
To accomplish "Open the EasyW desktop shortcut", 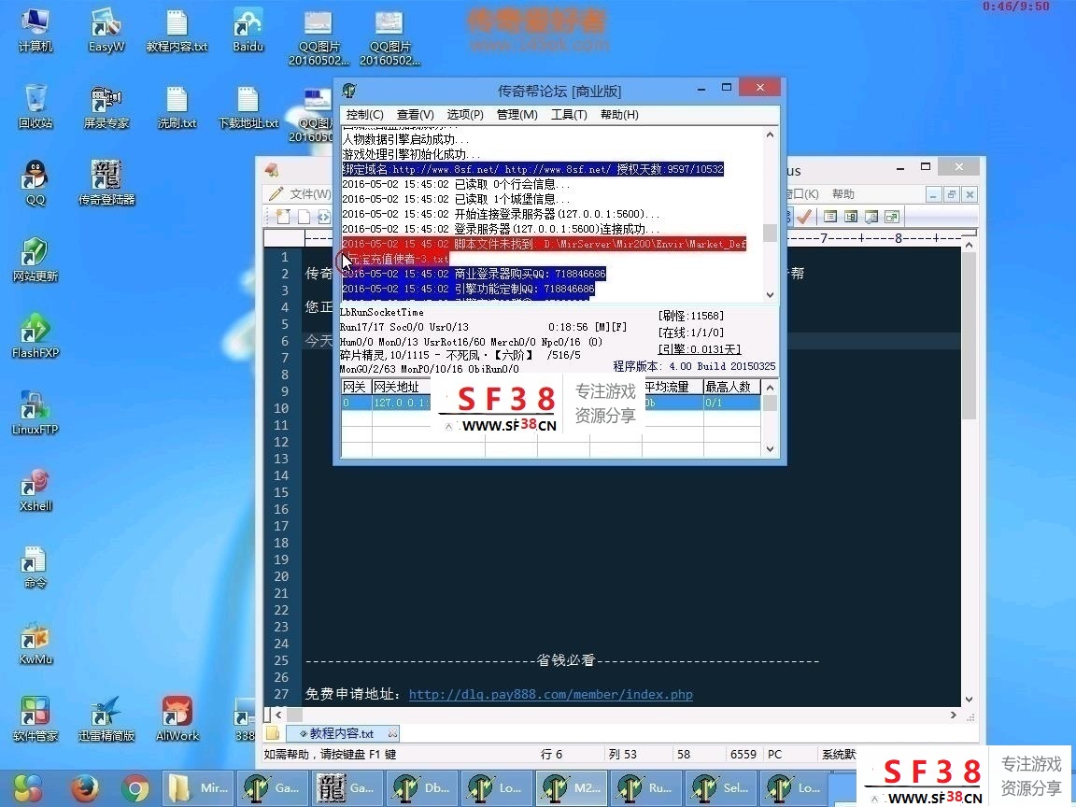I will pos(106,30).
